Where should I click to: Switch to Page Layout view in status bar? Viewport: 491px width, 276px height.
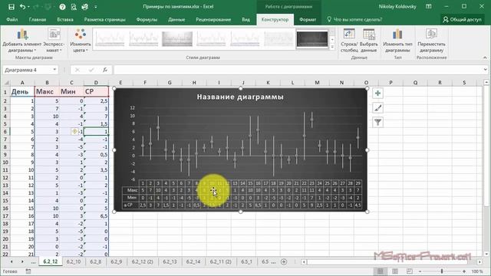pos(395,271)
